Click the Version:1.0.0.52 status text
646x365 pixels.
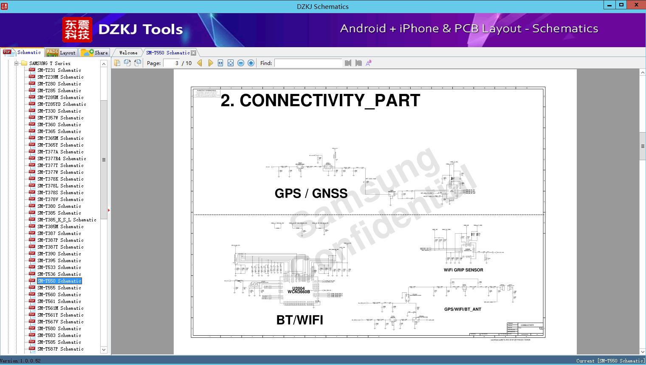pyautogui.click(x=20, y=361)
